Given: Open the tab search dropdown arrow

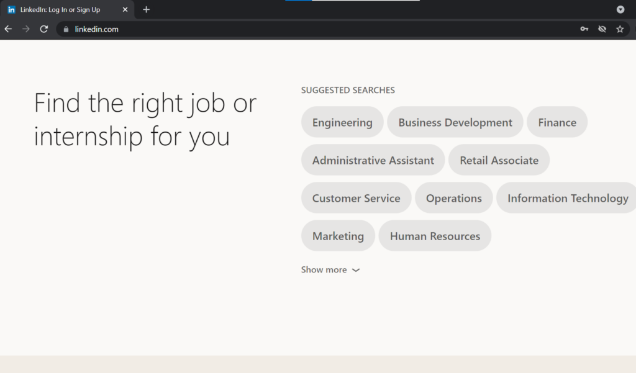Looking at the screenshot, I should click(x=620, y=9).
